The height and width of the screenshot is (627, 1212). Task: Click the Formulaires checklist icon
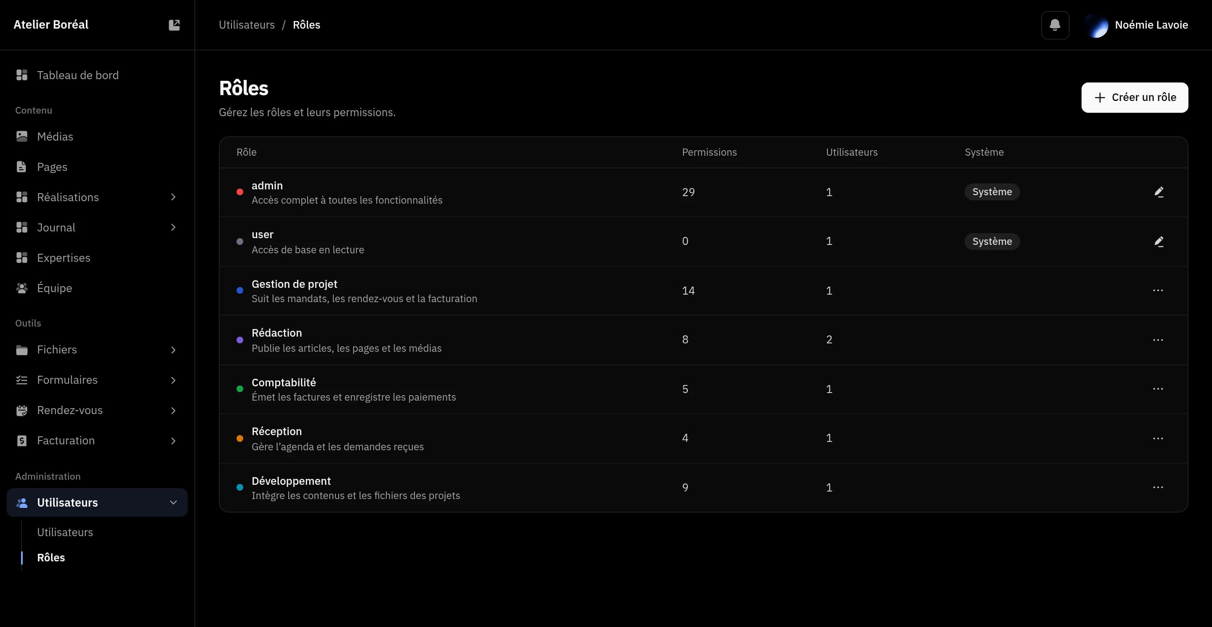point(21,380)
